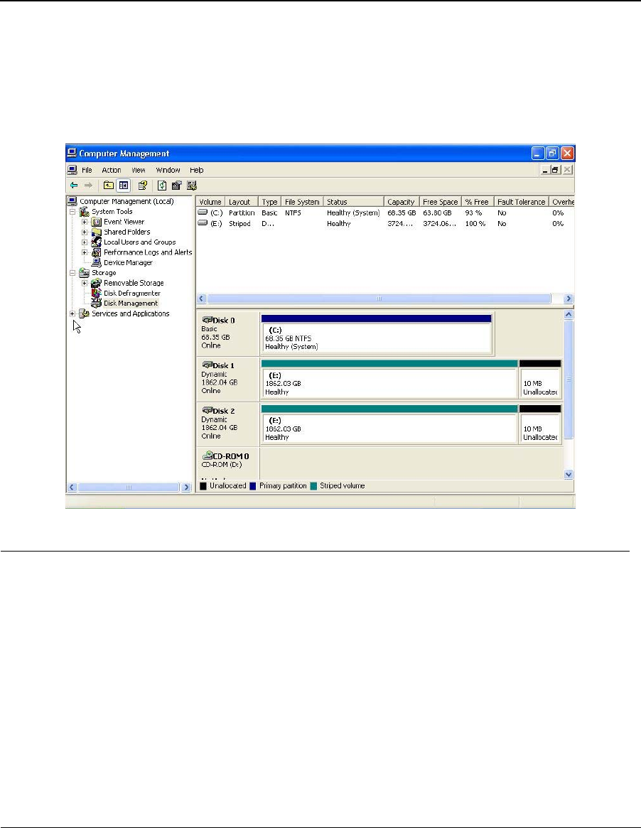Open the File menu
This screenshot has height=828, width=641.
pos(87,170)
